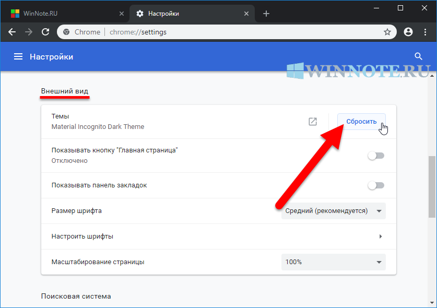Click the Внешний вид section heading

[x=65, y=91]
